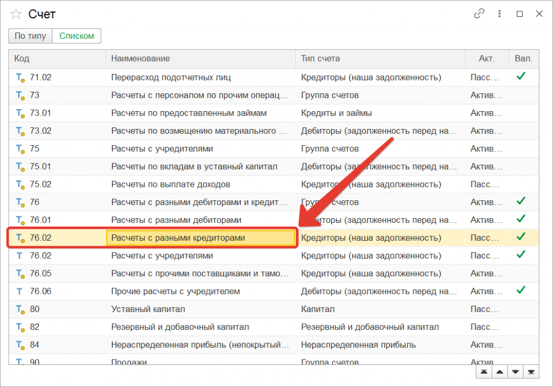The width and height of the screenshot is (553, 387).
Task: Jump to list end with last-row arrow
Action: pos(531,372)
